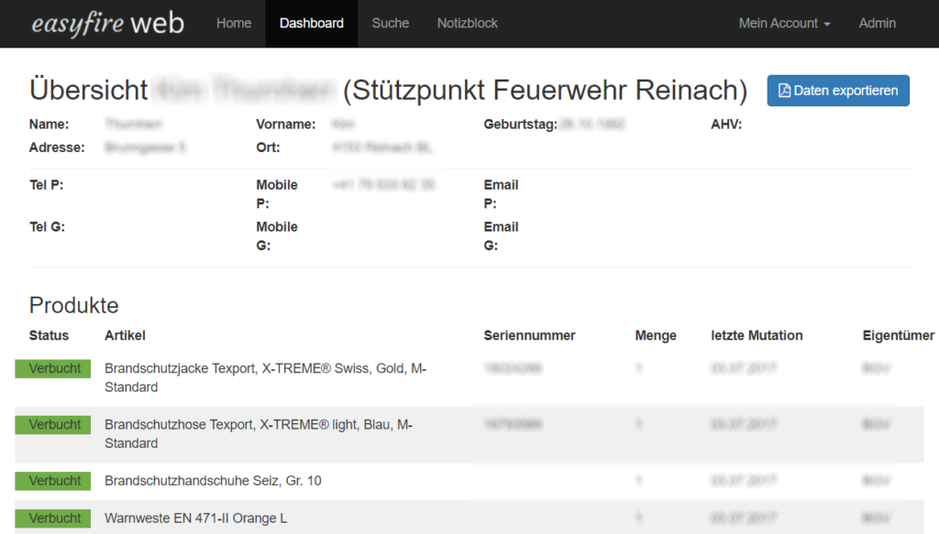Expand the Mein Account dropdown
This screenshot has height=534, width=939.
tap(785, 23)
